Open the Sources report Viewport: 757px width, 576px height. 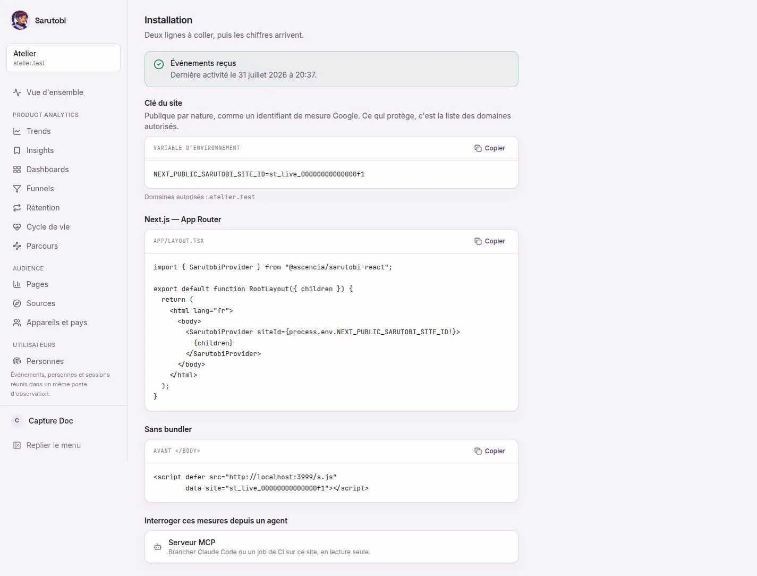coord(63,303)
